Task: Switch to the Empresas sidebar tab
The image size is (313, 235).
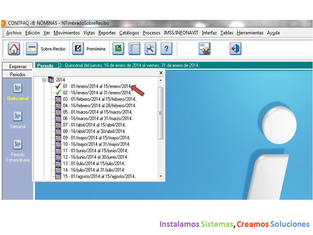Action: coord(18,66)
